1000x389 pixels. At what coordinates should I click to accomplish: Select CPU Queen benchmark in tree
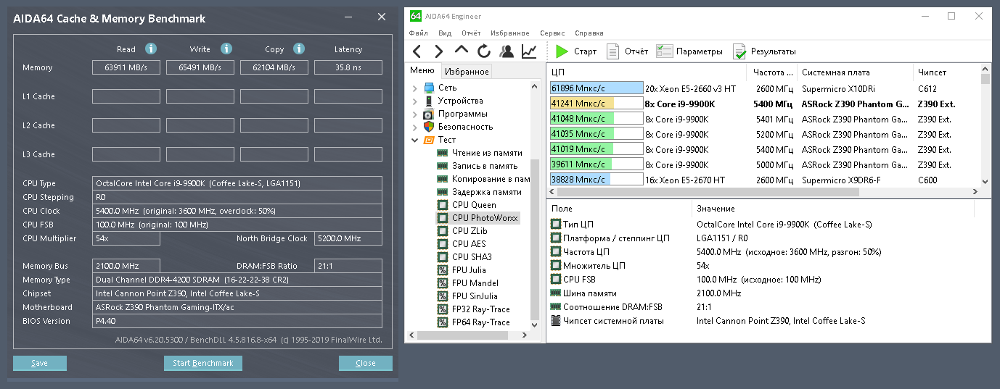tap(473, 205)
